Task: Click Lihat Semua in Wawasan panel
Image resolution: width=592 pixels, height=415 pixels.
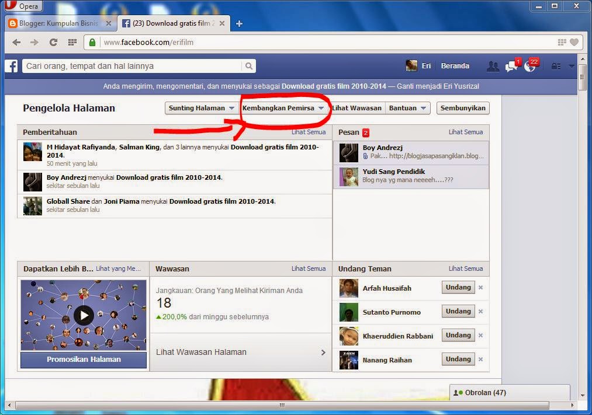Action: click(309, 268)
